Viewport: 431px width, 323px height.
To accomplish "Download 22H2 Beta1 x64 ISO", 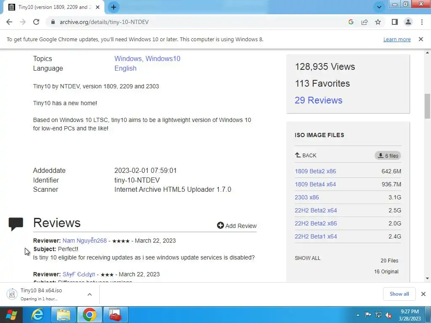I will tap(316, 236).
